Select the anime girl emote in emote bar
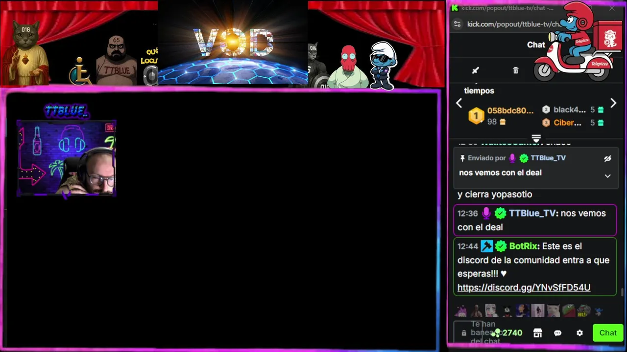Screen dimensions: 627x352 click(491, 310)
